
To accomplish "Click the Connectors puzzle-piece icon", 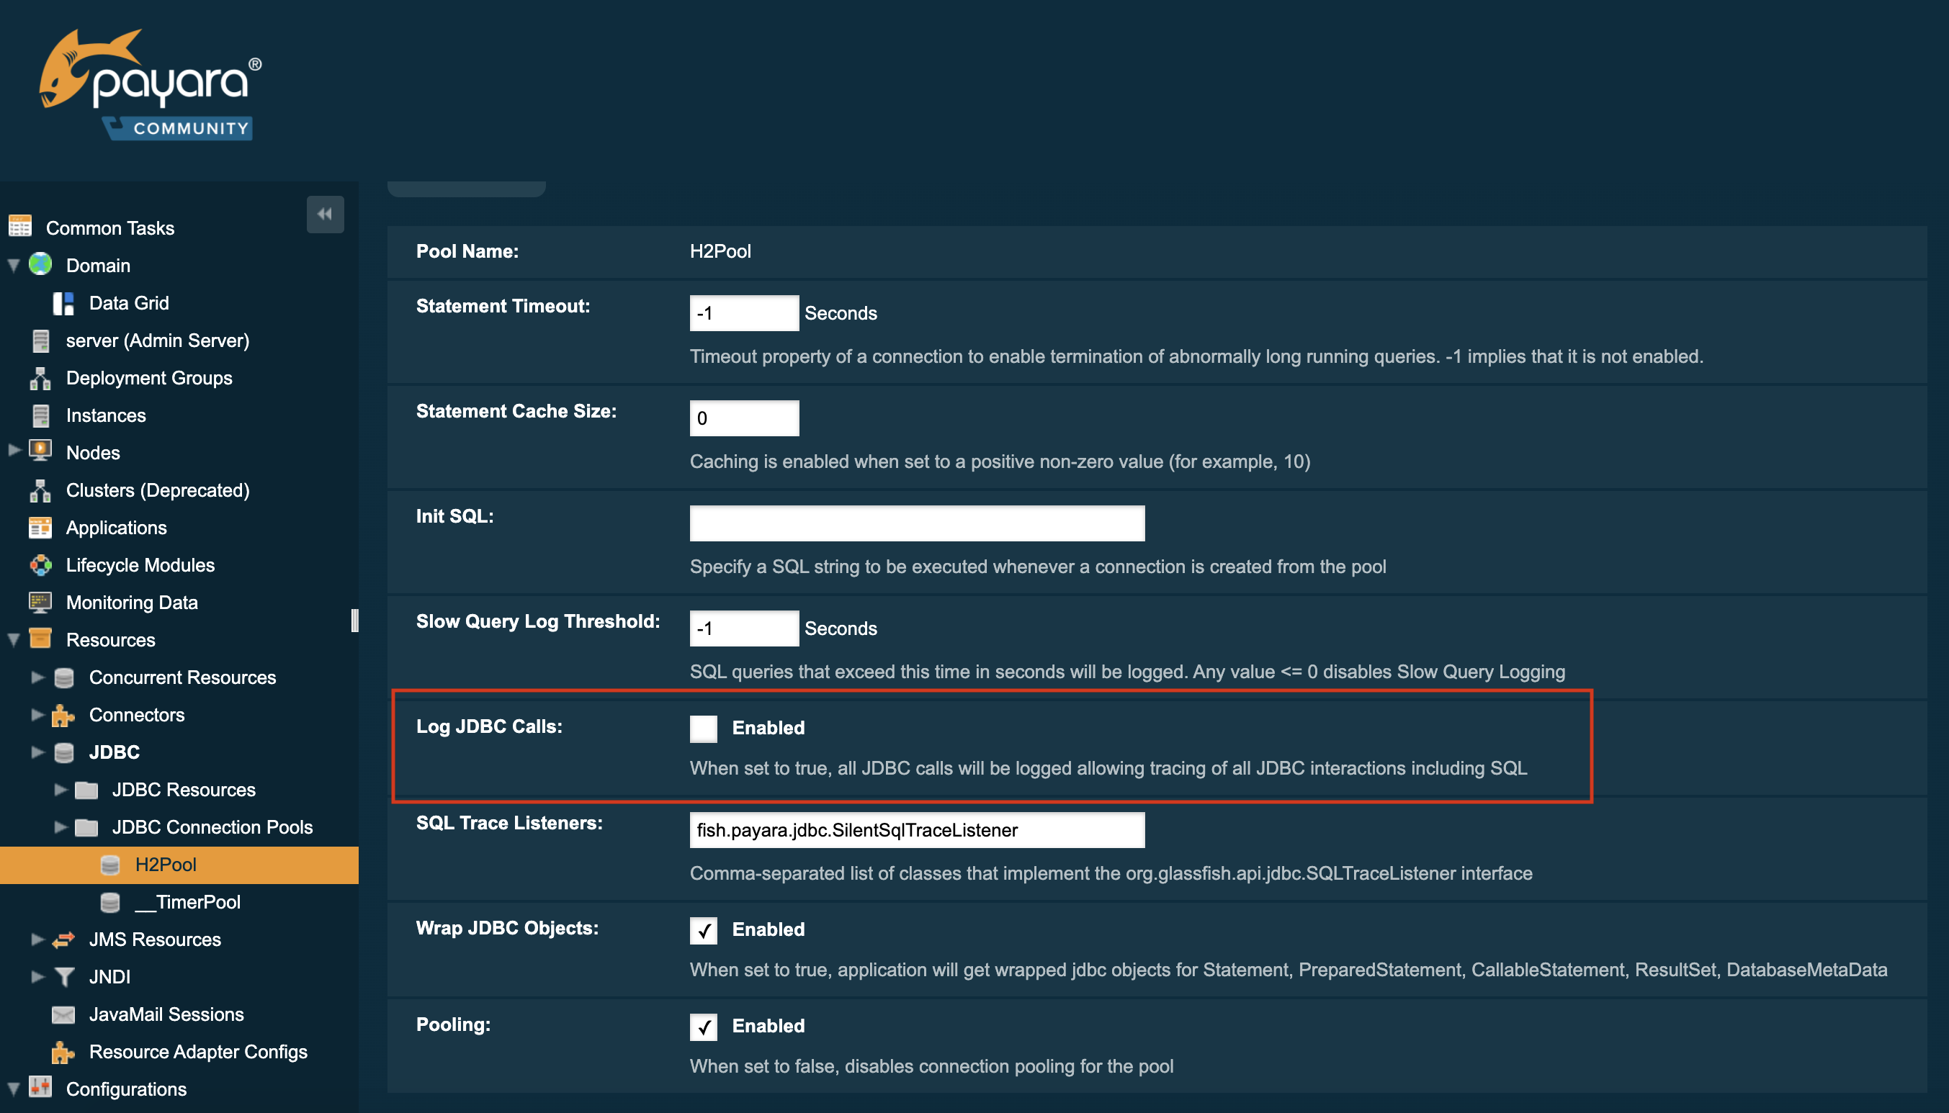I will click(64, 715).
